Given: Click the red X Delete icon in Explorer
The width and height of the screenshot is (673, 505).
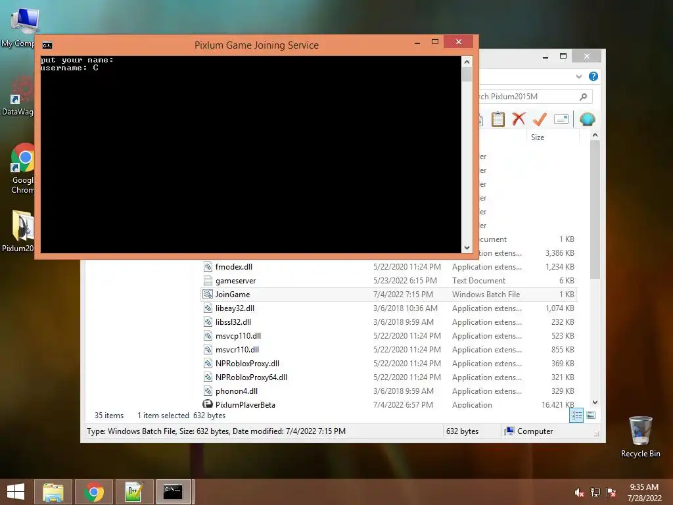Looking at the screenshot, I should [519, 119].
